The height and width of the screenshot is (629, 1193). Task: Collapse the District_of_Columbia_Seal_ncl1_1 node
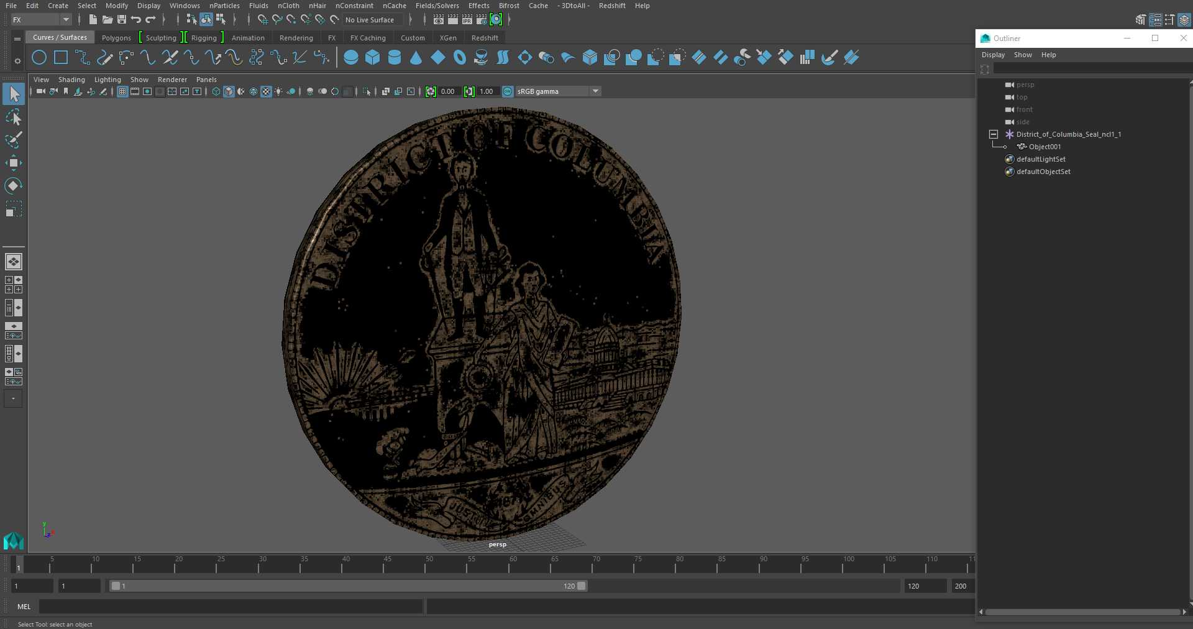coord(993,134)
